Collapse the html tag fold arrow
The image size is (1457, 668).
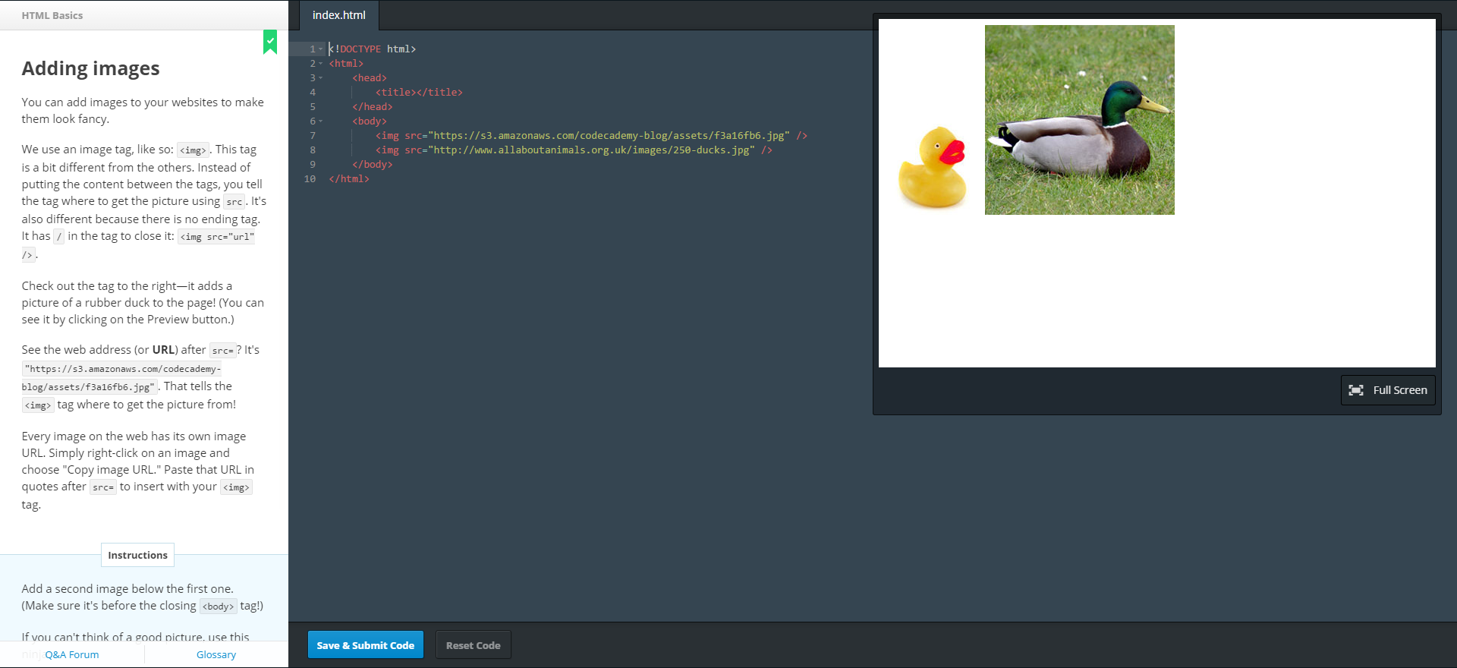tap(321, 64)
